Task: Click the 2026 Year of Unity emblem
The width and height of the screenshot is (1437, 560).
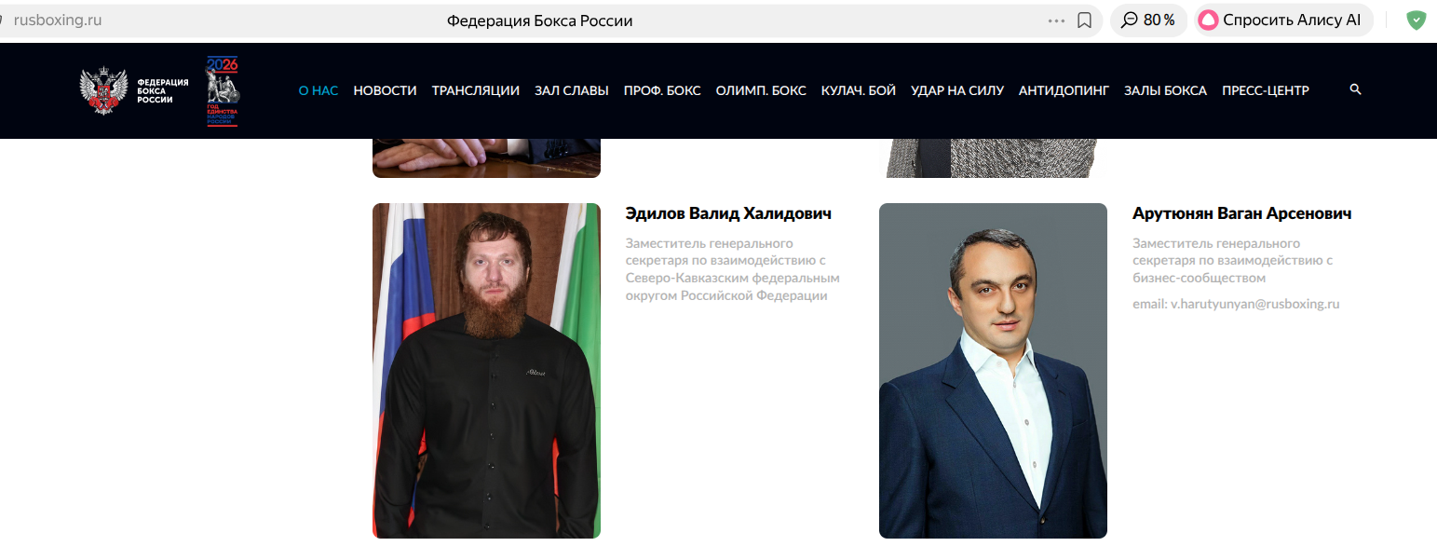Action: [223, 90]
